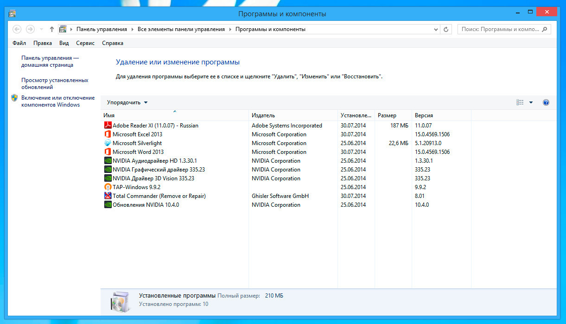Click the help question mark icon

coord(546,102)
